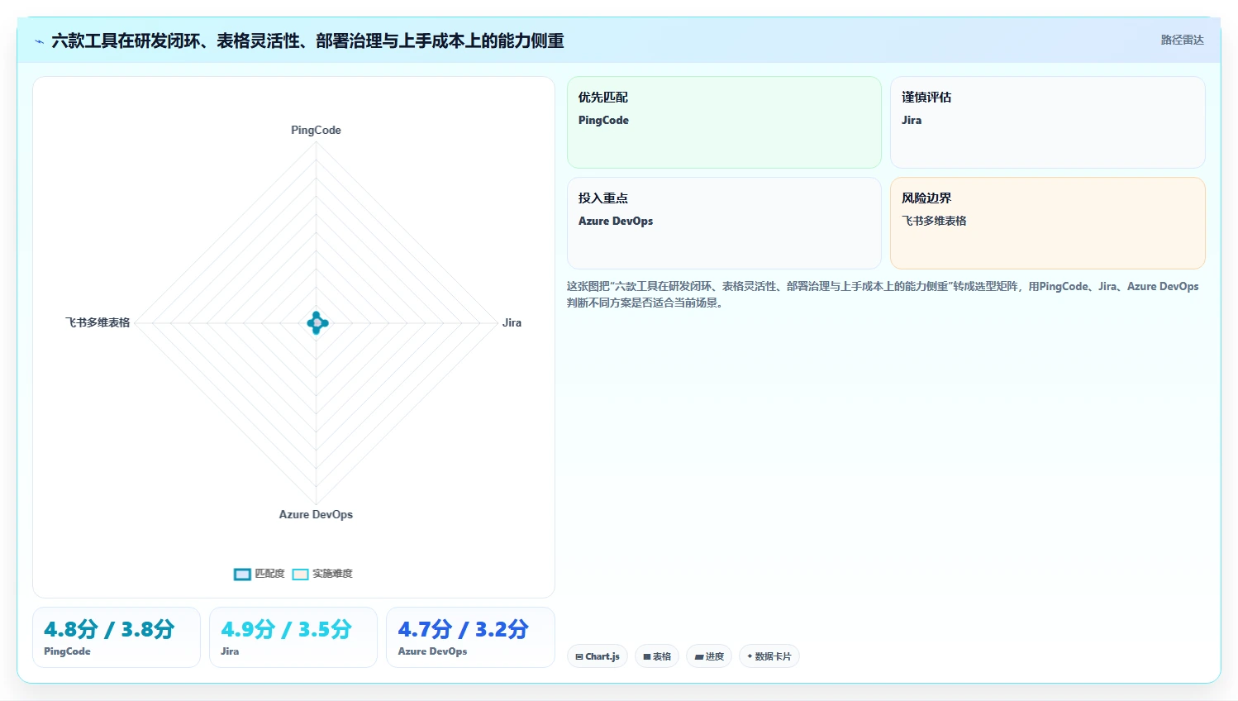This screenshot has height=701, width=1238.
Task: Click the main title 六款工具在研发闭环
Action: click(x=307, y=41)
